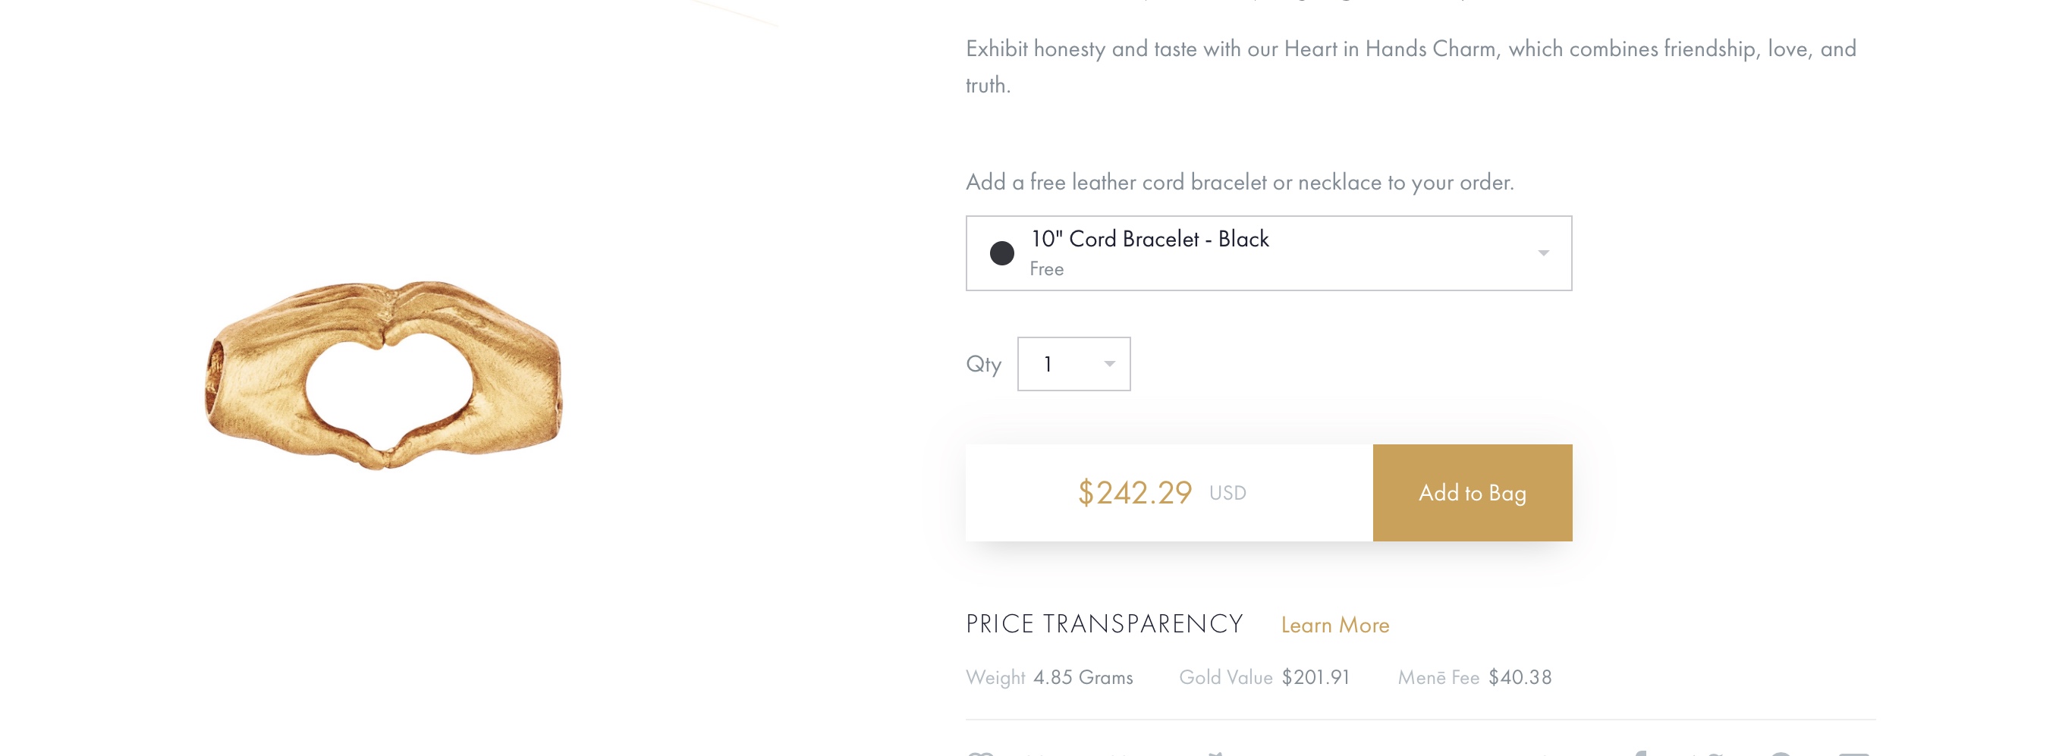Click the Qty label

[984, 365]
